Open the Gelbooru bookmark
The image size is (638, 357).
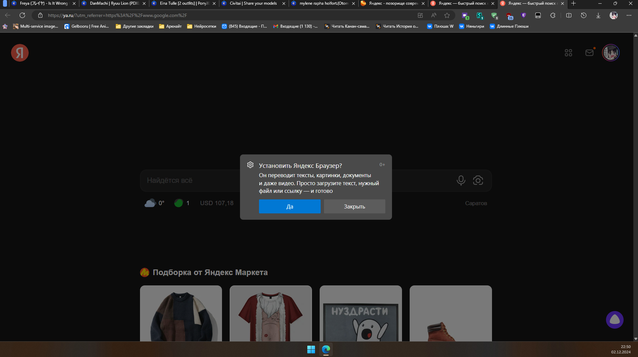pyautogui.click(x=87, y=26)
